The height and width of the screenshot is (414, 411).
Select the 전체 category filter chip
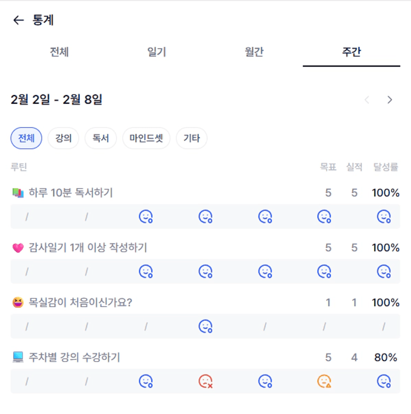coord(26,138)
